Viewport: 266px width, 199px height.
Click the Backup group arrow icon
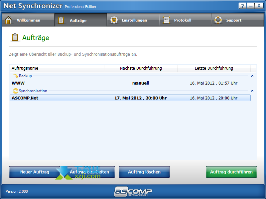click(x=15, y=76)
